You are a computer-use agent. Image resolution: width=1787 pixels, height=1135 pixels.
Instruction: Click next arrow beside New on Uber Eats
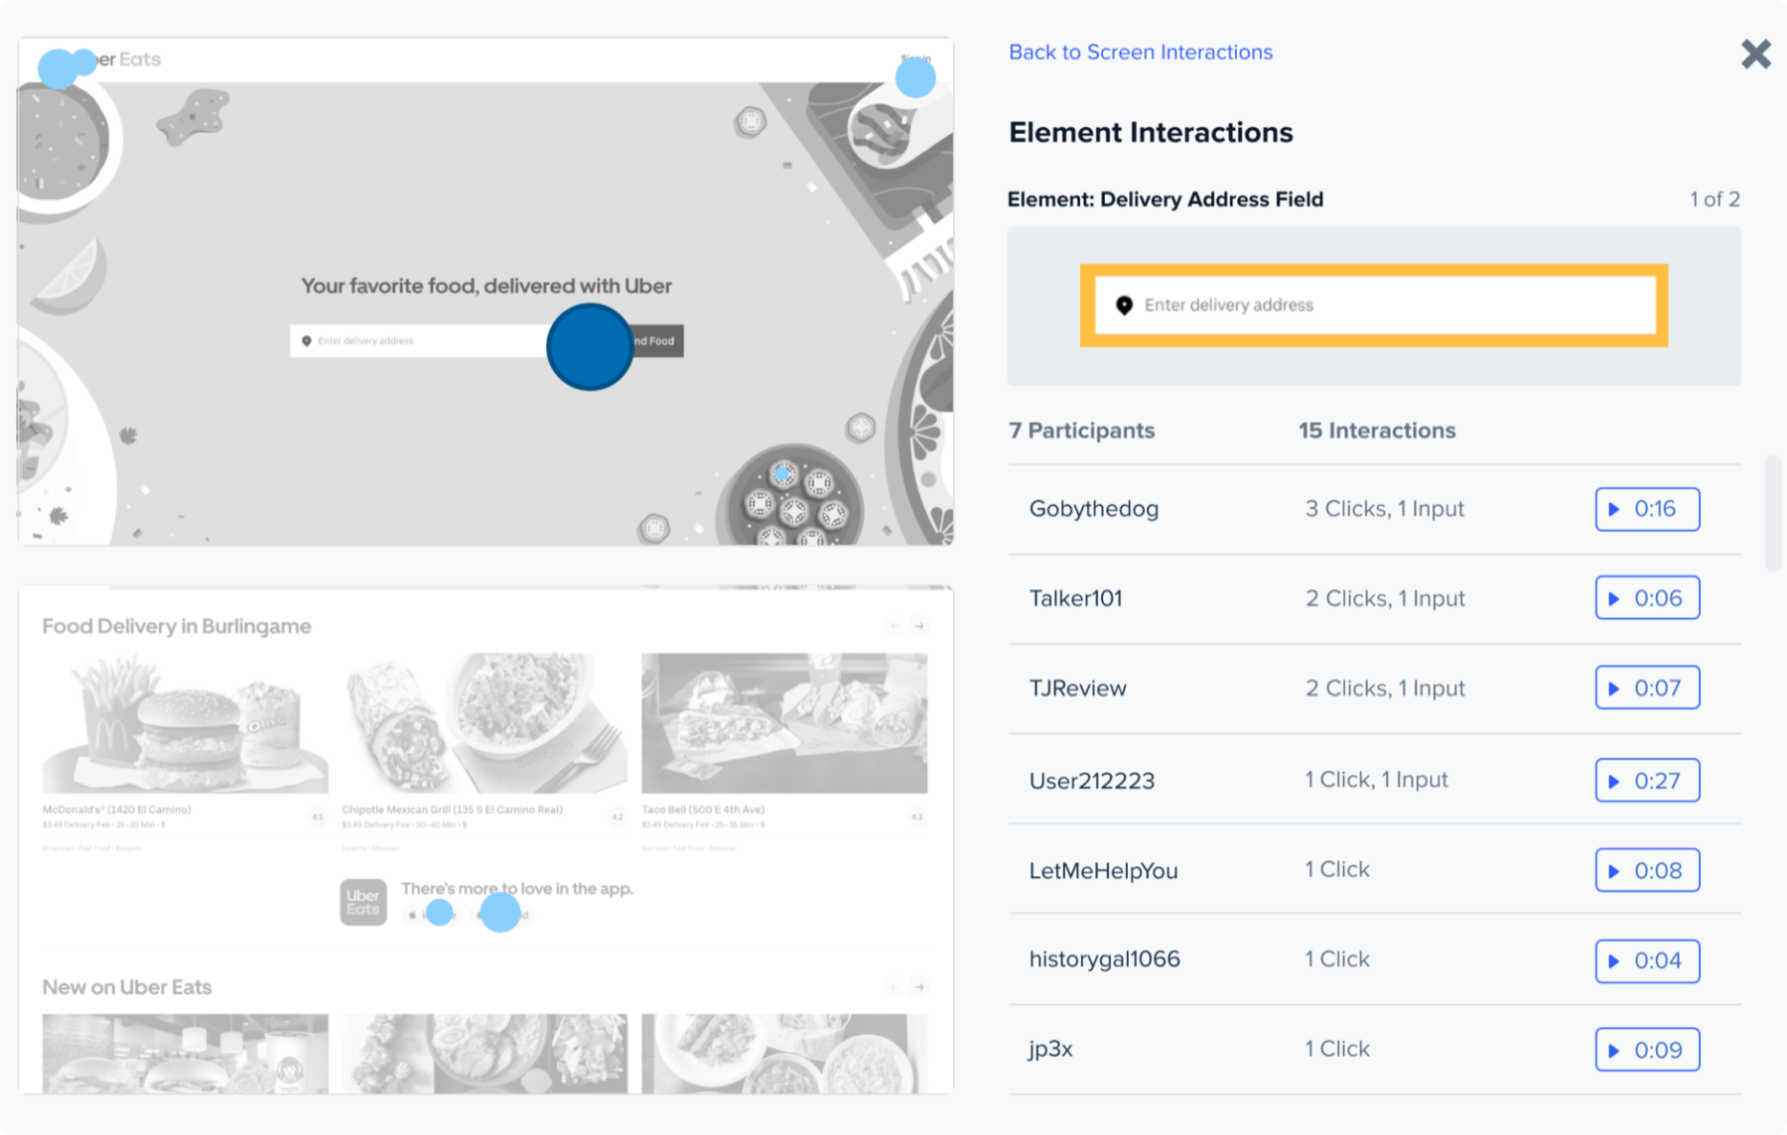click(919, 987)
